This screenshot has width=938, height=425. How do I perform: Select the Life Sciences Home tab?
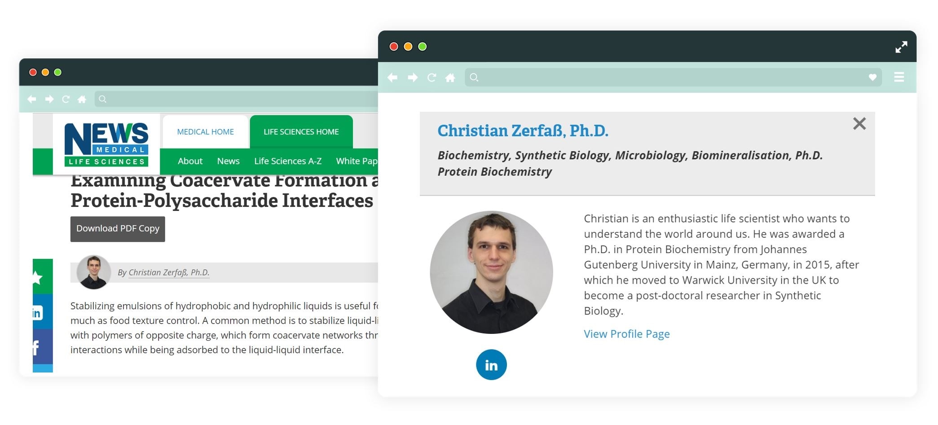coord(301,132)
